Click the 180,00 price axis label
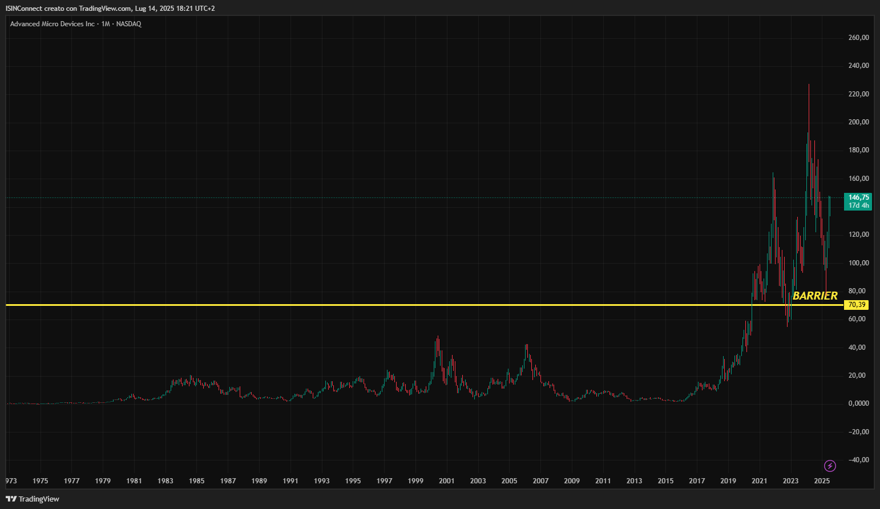 click(x=858, y=150)
